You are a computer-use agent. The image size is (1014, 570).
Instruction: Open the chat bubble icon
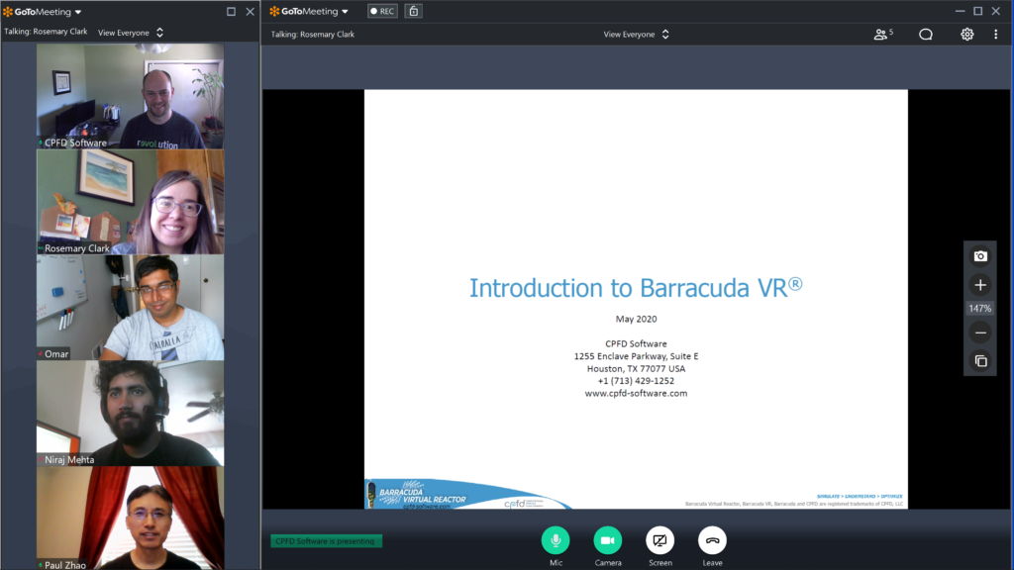tap(925, 33)
